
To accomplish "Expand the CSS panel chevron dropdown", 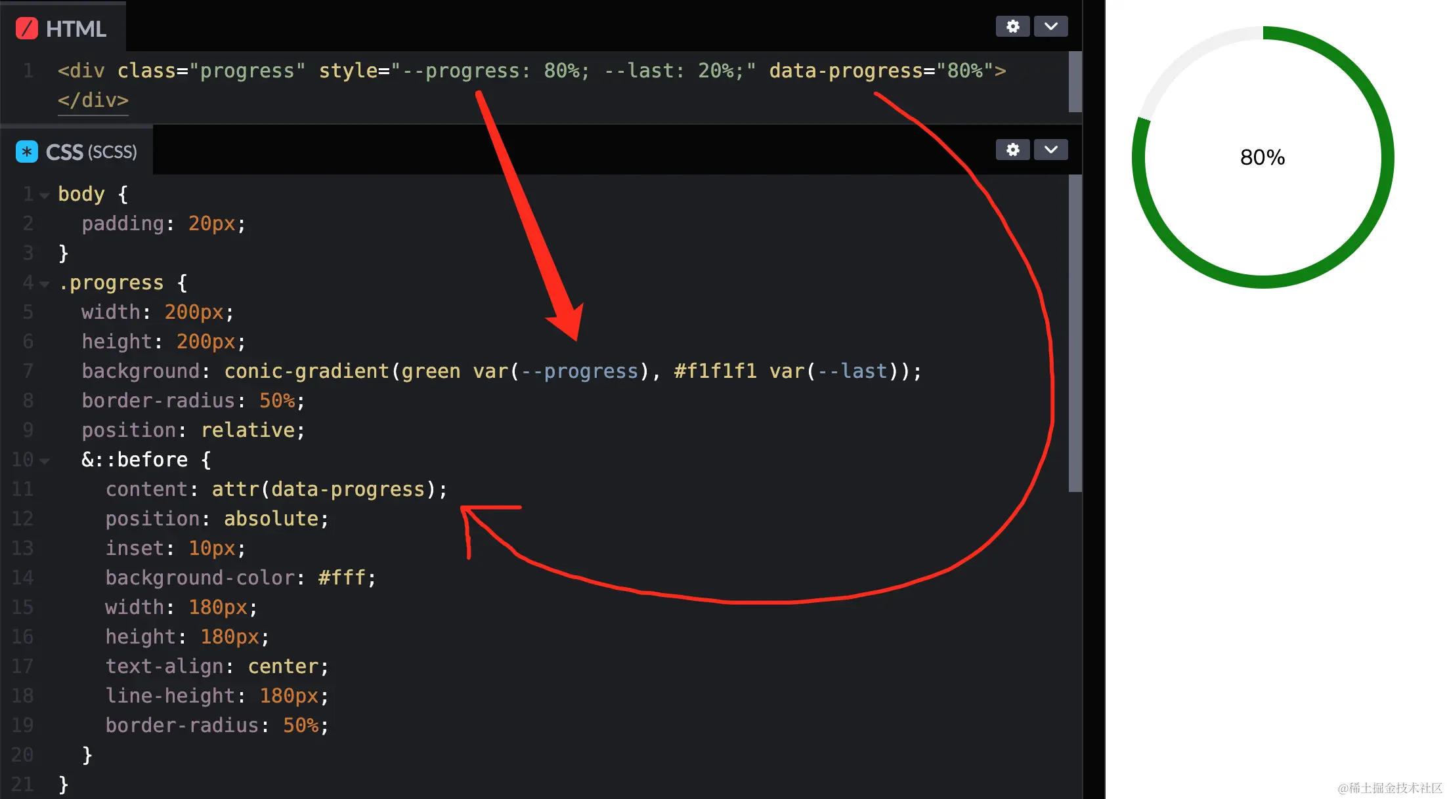I will (x=1050, y=150).
